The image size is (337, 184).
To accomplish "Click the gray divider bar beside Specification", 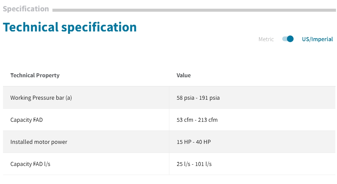I will (194, 10).
